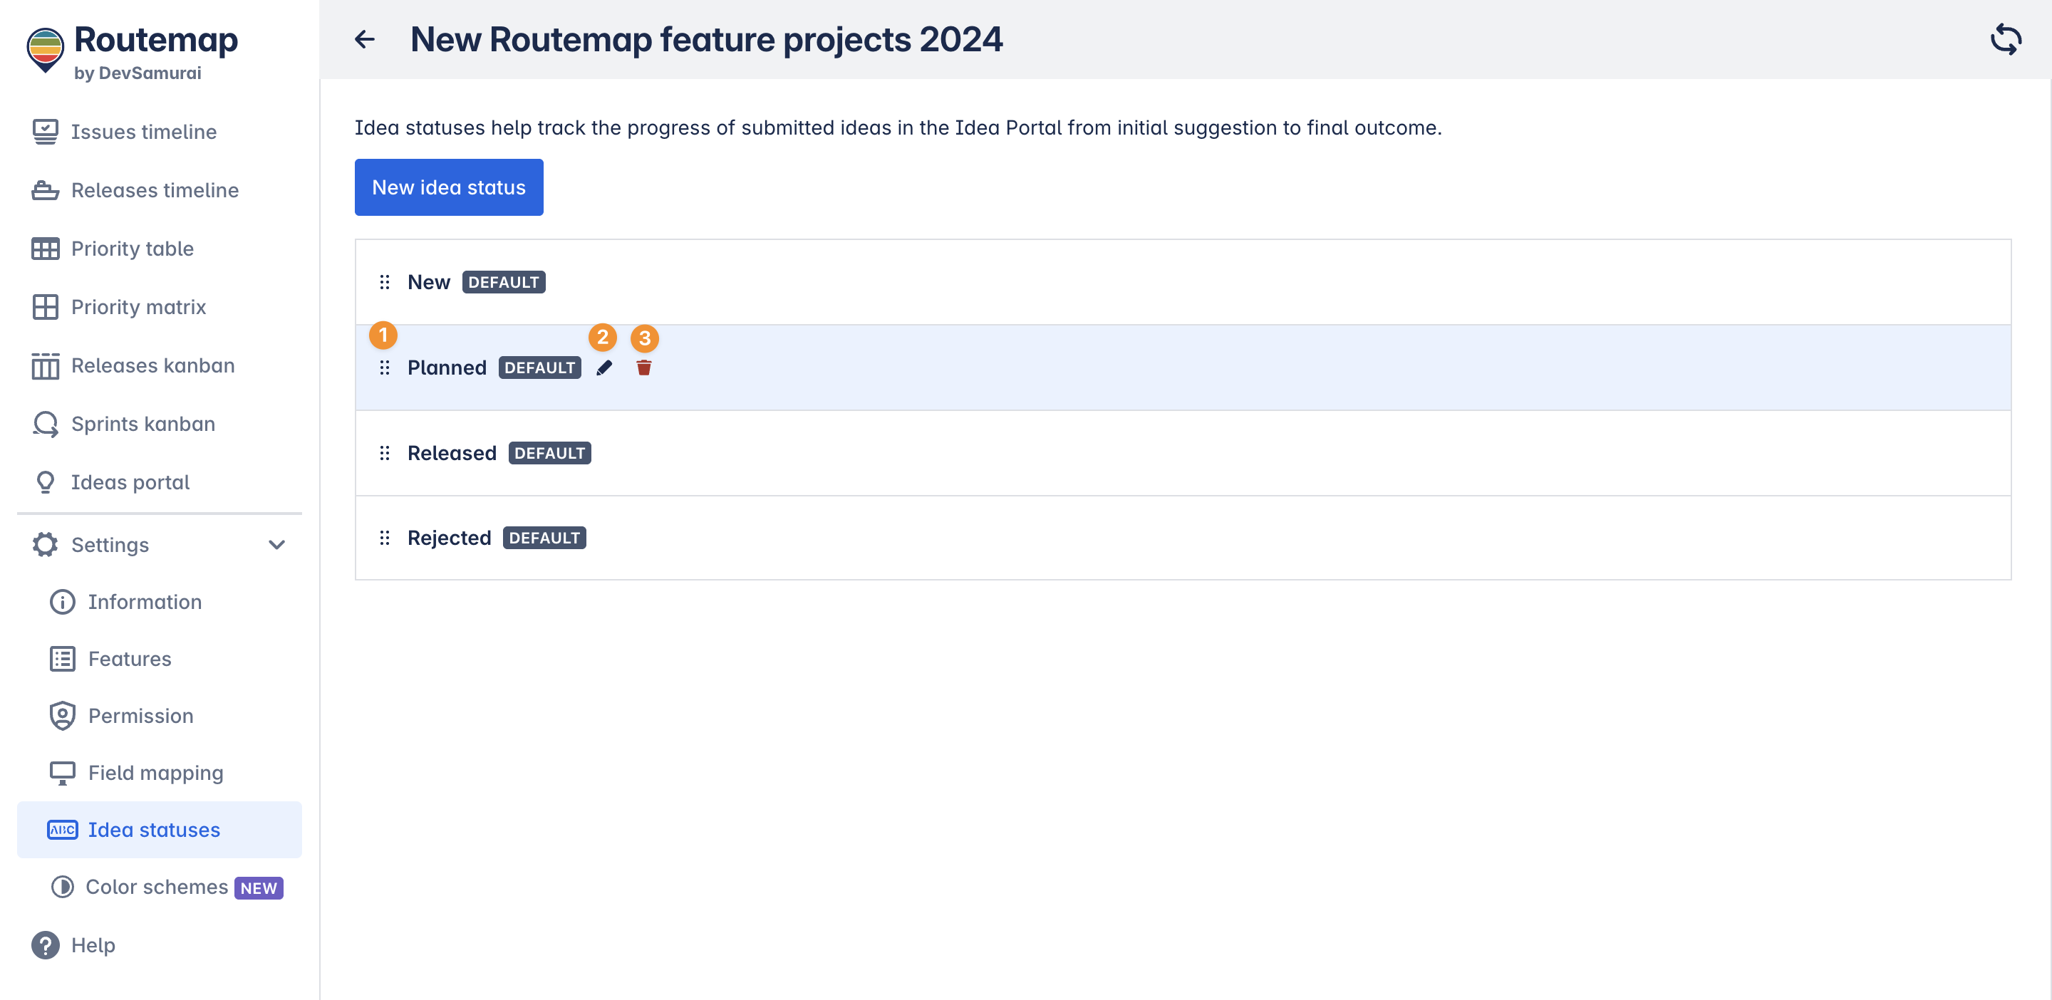Open the Priority matrix view

pos(138,306)
